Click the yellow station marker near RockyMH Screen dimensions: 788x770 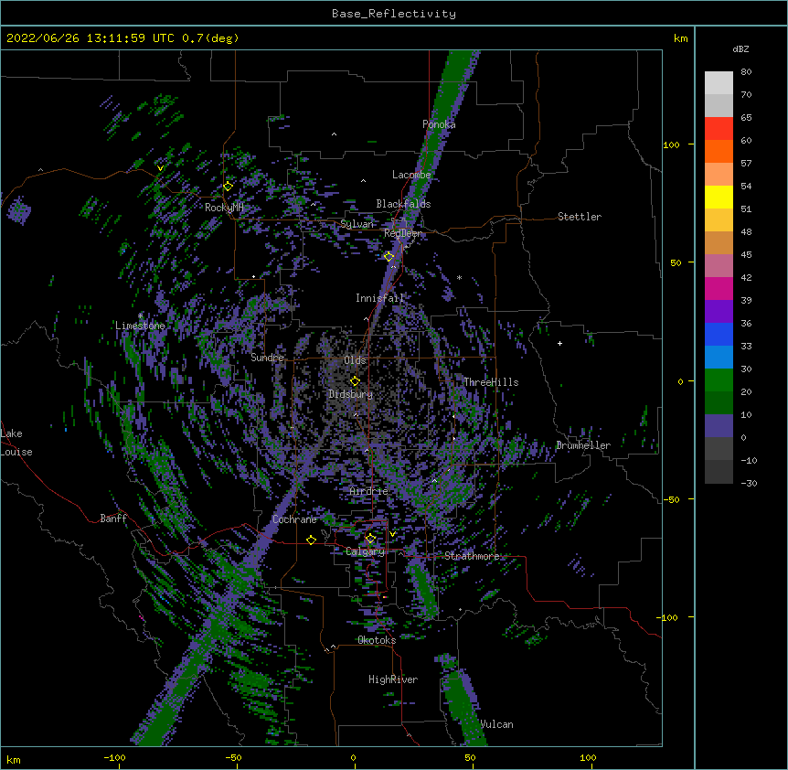[x=228, y=187]
